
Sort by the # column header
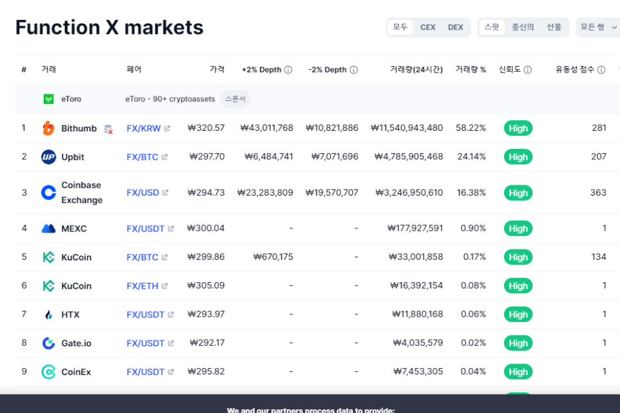pyautogui.click(x=24, y=69)
